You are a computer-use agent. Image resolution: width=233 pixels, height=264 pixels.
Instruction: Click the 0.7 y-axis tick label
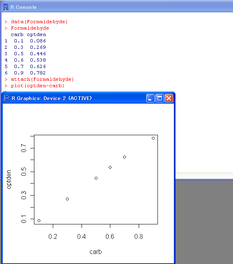[x=24, y=148]
